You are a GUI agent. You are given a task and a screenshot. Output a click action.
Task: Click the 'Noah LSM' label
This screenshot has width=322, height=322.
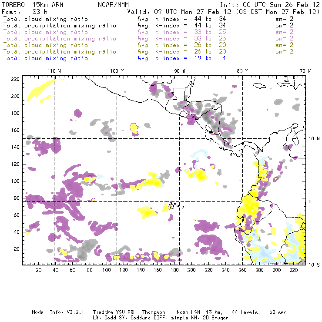[188, 312]
